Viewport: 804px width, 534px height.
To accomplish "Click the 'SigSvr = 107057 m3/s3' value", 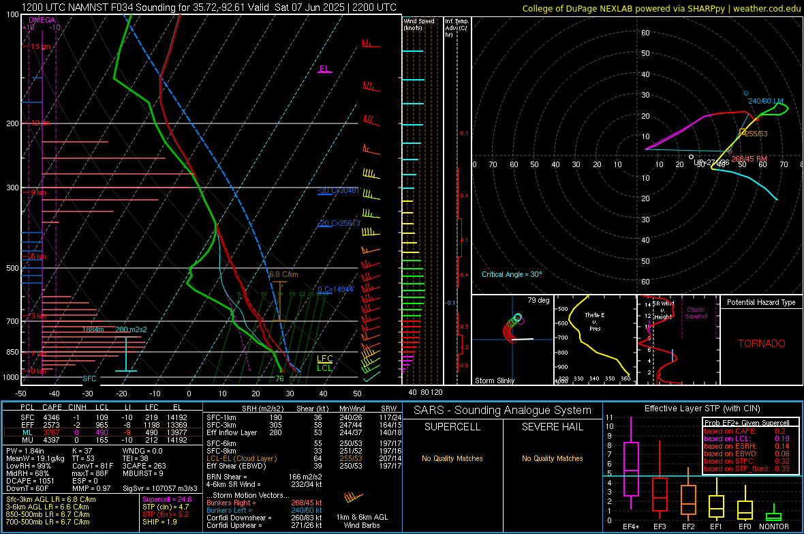I will tap(159, 488).
